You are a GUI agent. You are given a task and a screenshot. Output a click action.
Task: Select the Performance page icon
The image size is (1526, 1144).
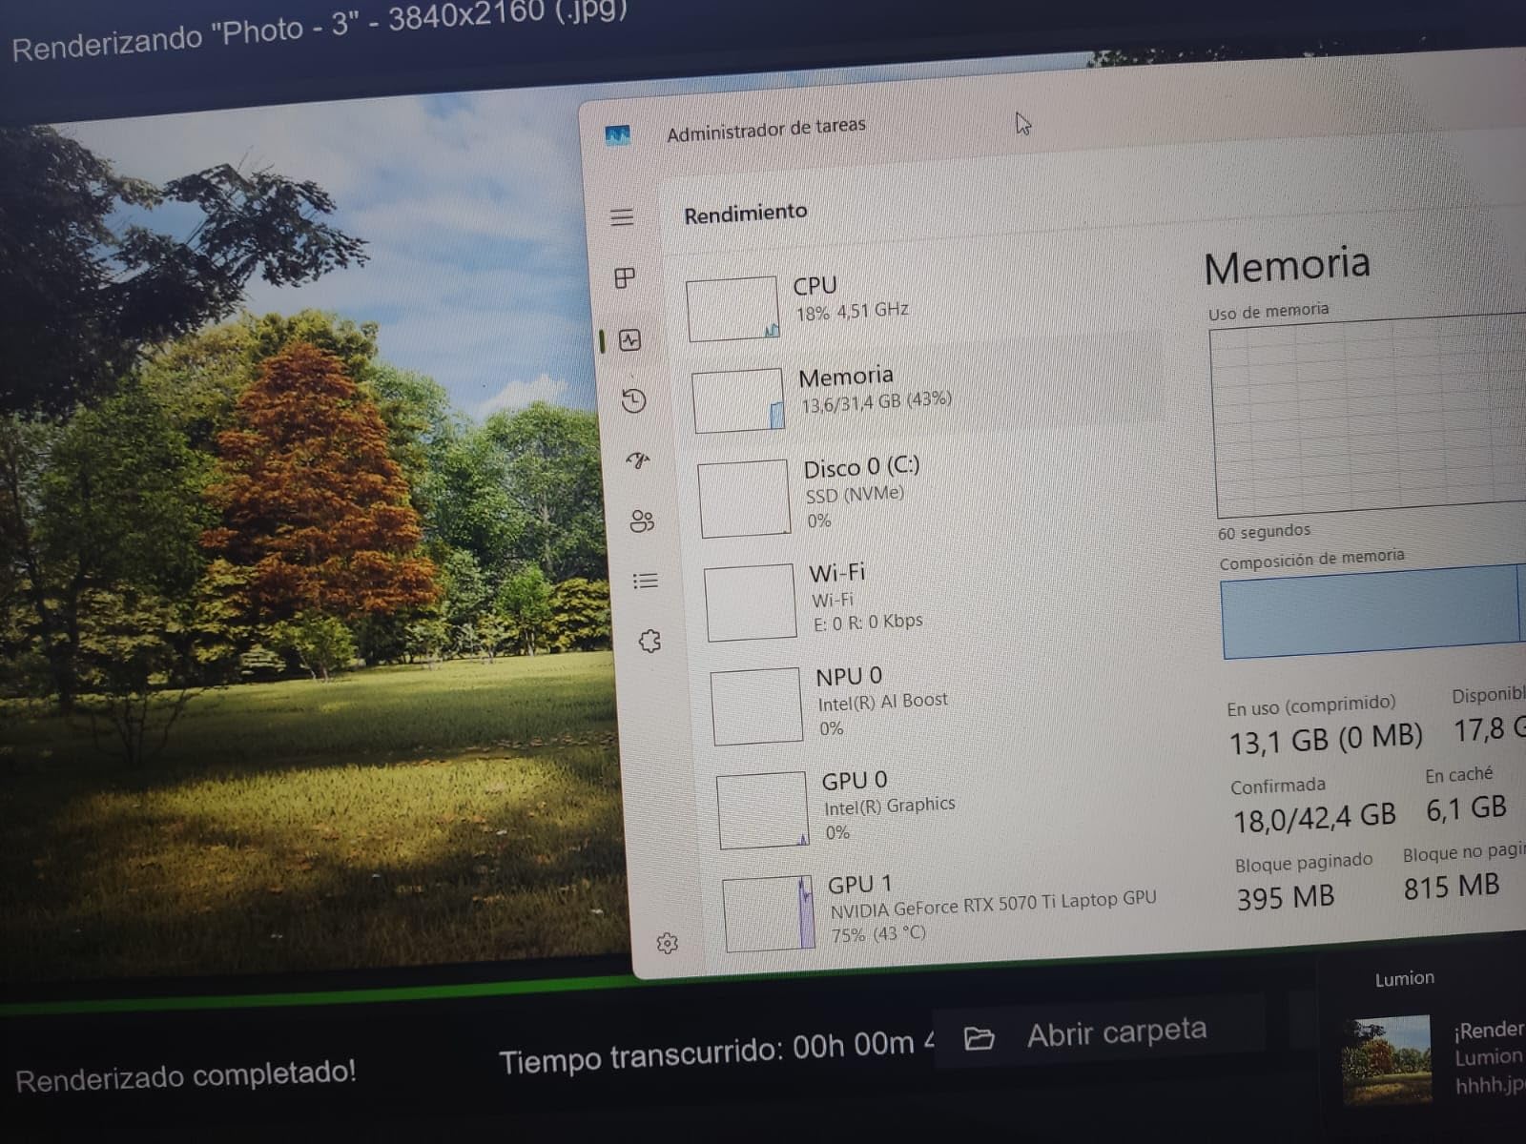(629, 340)
